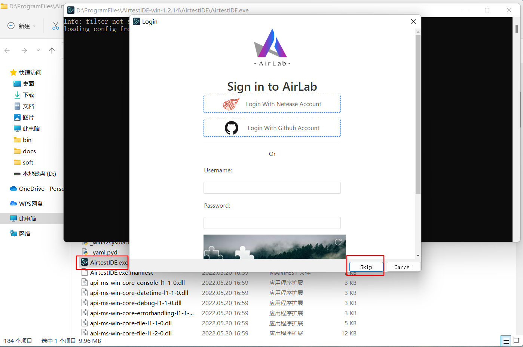This screenshot has height=347, width=523.
Task: Open recent locations dropdown in Explorer
Action: (x=38, y=50)
